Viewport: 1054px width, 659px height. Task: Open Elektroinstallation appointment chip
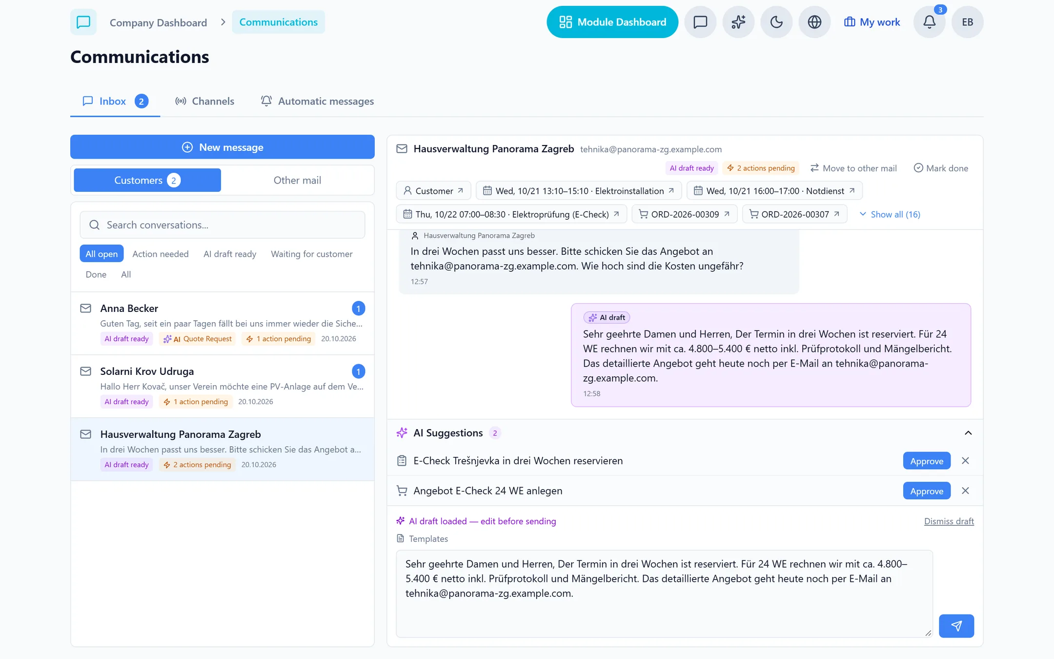(x=578, y=190)
